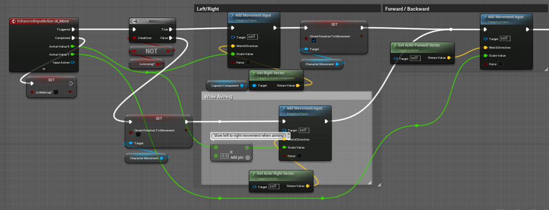Image resolution: width=549 pixels, height=210 pixels.
Task: Select the While Aiming comment title
Action: pos(218,96)
